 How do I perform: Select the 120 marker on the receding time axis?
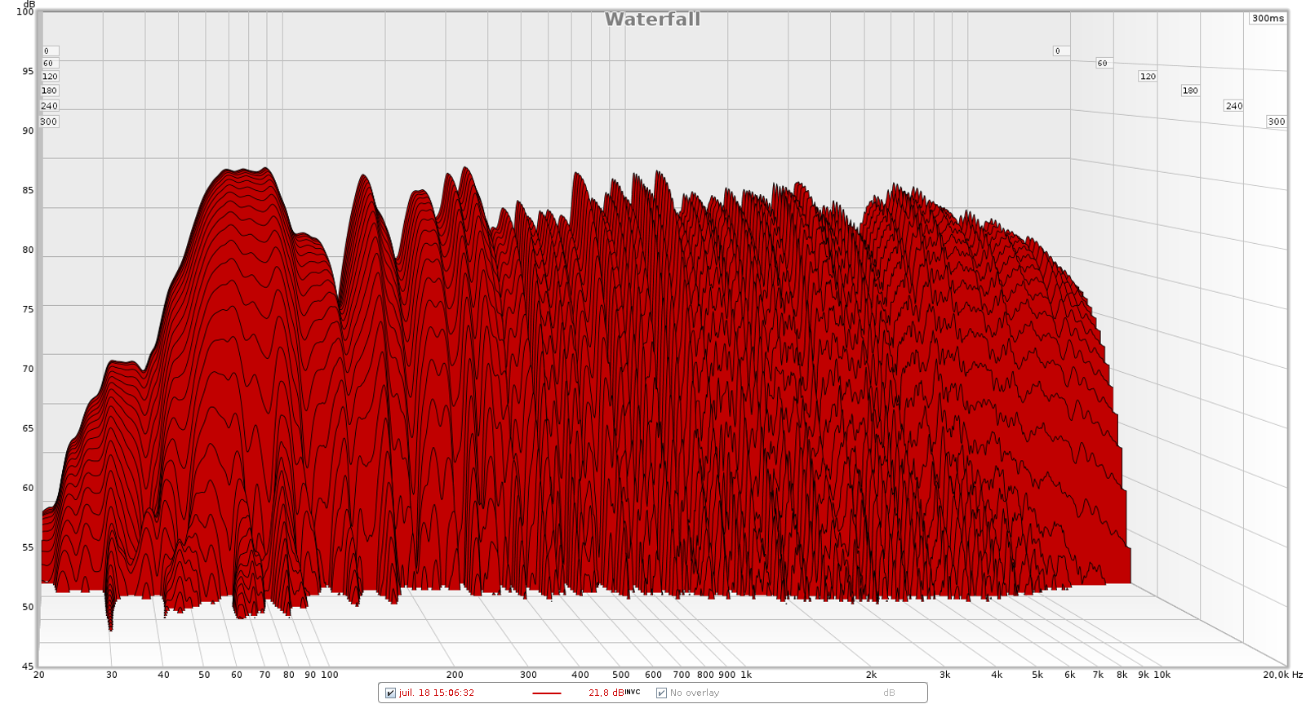click(1148, 76)
